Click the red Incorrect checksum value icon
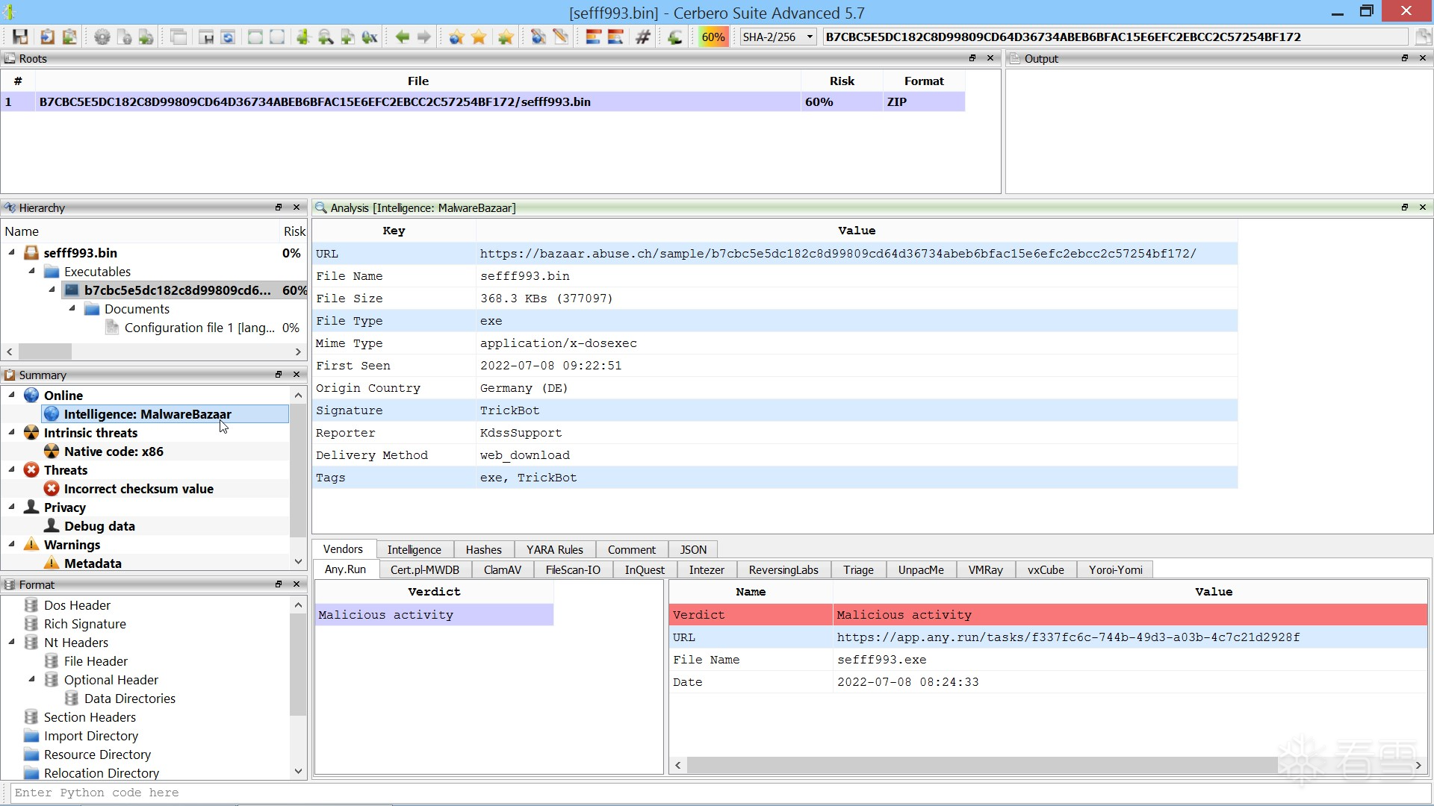This screenshot has height=806, width=1434. pos(52,489)
